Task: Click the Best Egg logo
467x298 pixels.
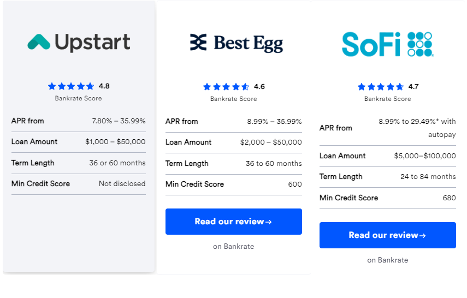Action: 236,43
